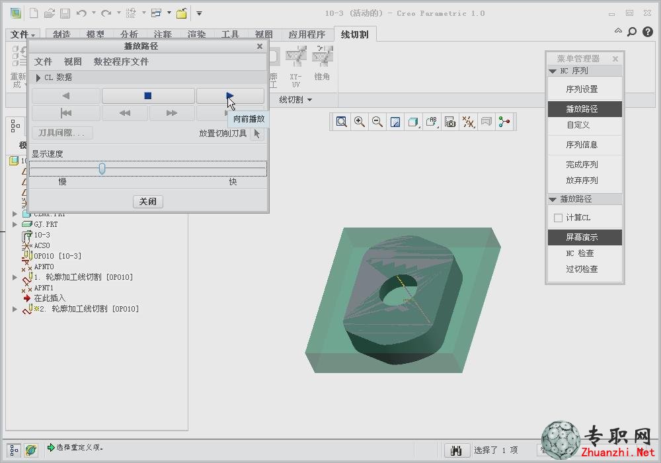Click the three-node branch icon in graphics toolbar
Viewport: 661px width, 463px height.
(504, 122)
